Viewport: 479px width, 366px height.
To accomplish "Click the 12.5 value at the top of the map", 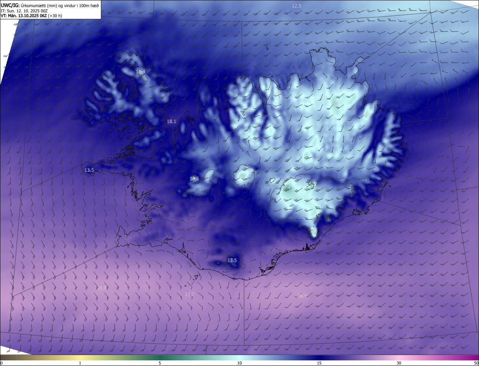I will (296, 6).
